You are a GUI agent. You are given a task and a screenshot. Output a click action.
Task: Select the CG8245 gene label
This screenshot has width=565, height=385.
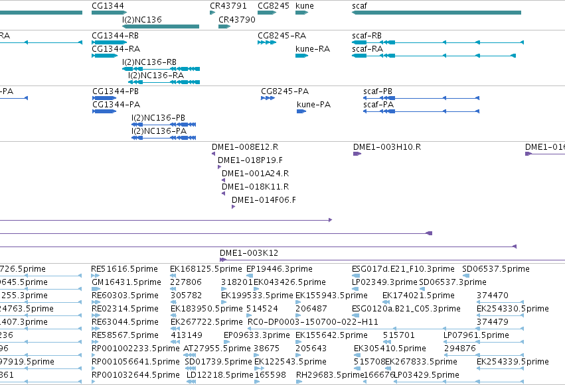tap(274, 6)
